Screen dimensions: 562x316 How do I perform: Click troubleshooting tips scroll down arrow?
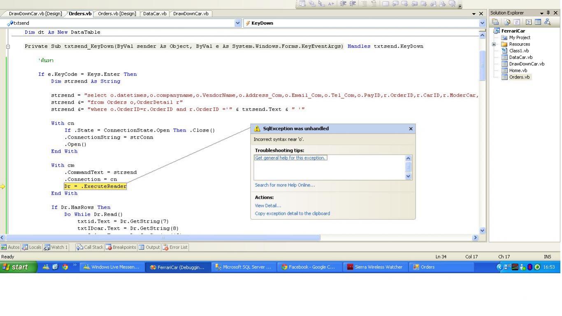click(x=408, y=176)
